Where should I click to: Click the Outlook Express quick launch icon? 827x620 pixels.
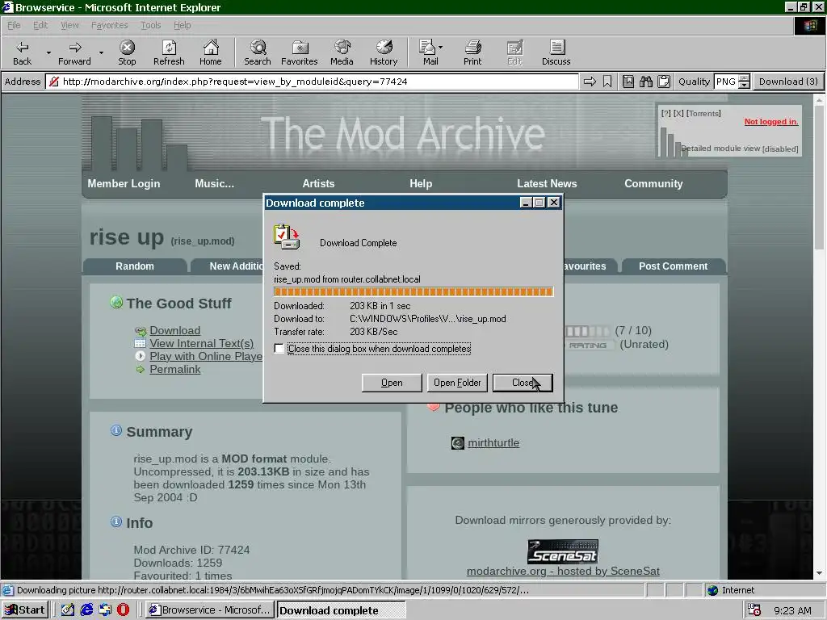tap(104, 610)
